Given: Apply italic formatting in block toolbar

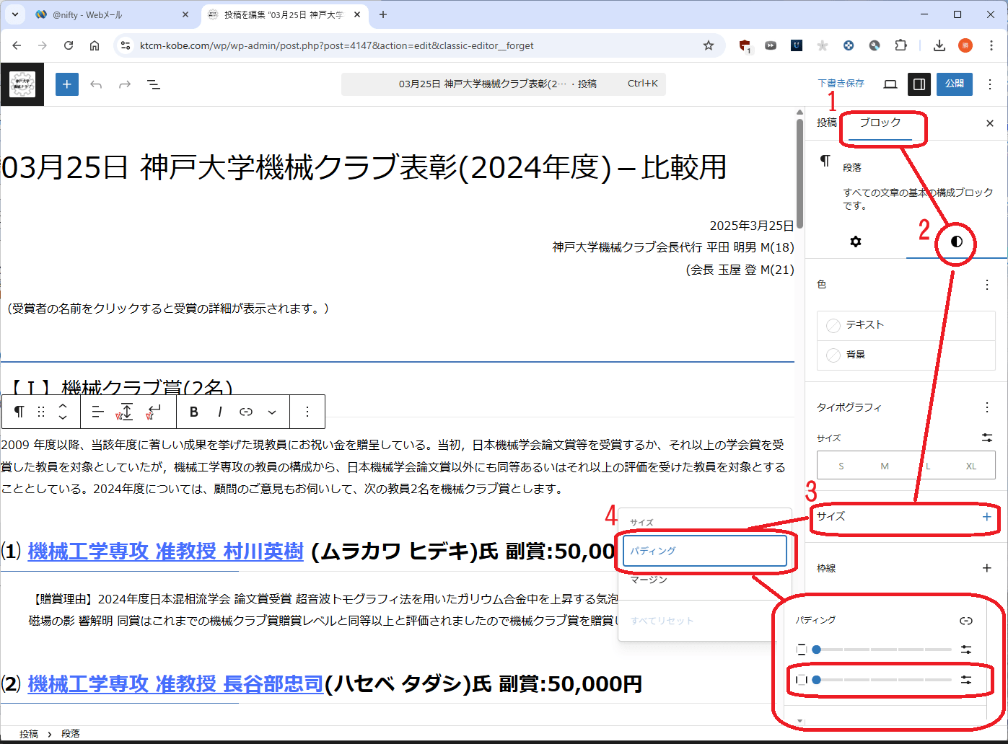Looking at the screenshot, I should (x=220, y=412).
